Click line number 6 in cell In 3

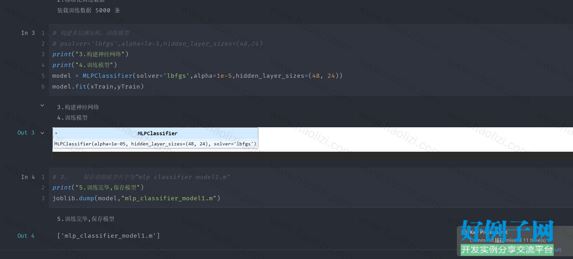(x=43, y=87)
